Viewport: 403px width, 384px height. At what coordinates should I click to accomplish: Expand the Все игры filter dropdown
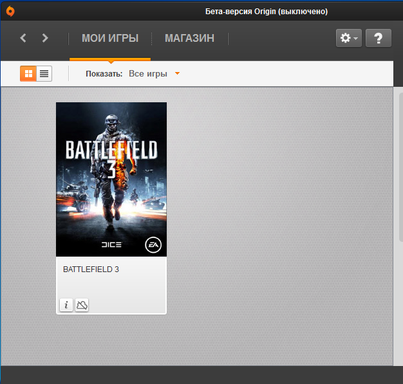pos(155,74)
